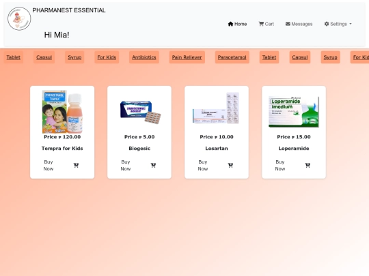The image size is (369, 276).
Task: Click the Price 120.00 text
Action: point(62,137)
